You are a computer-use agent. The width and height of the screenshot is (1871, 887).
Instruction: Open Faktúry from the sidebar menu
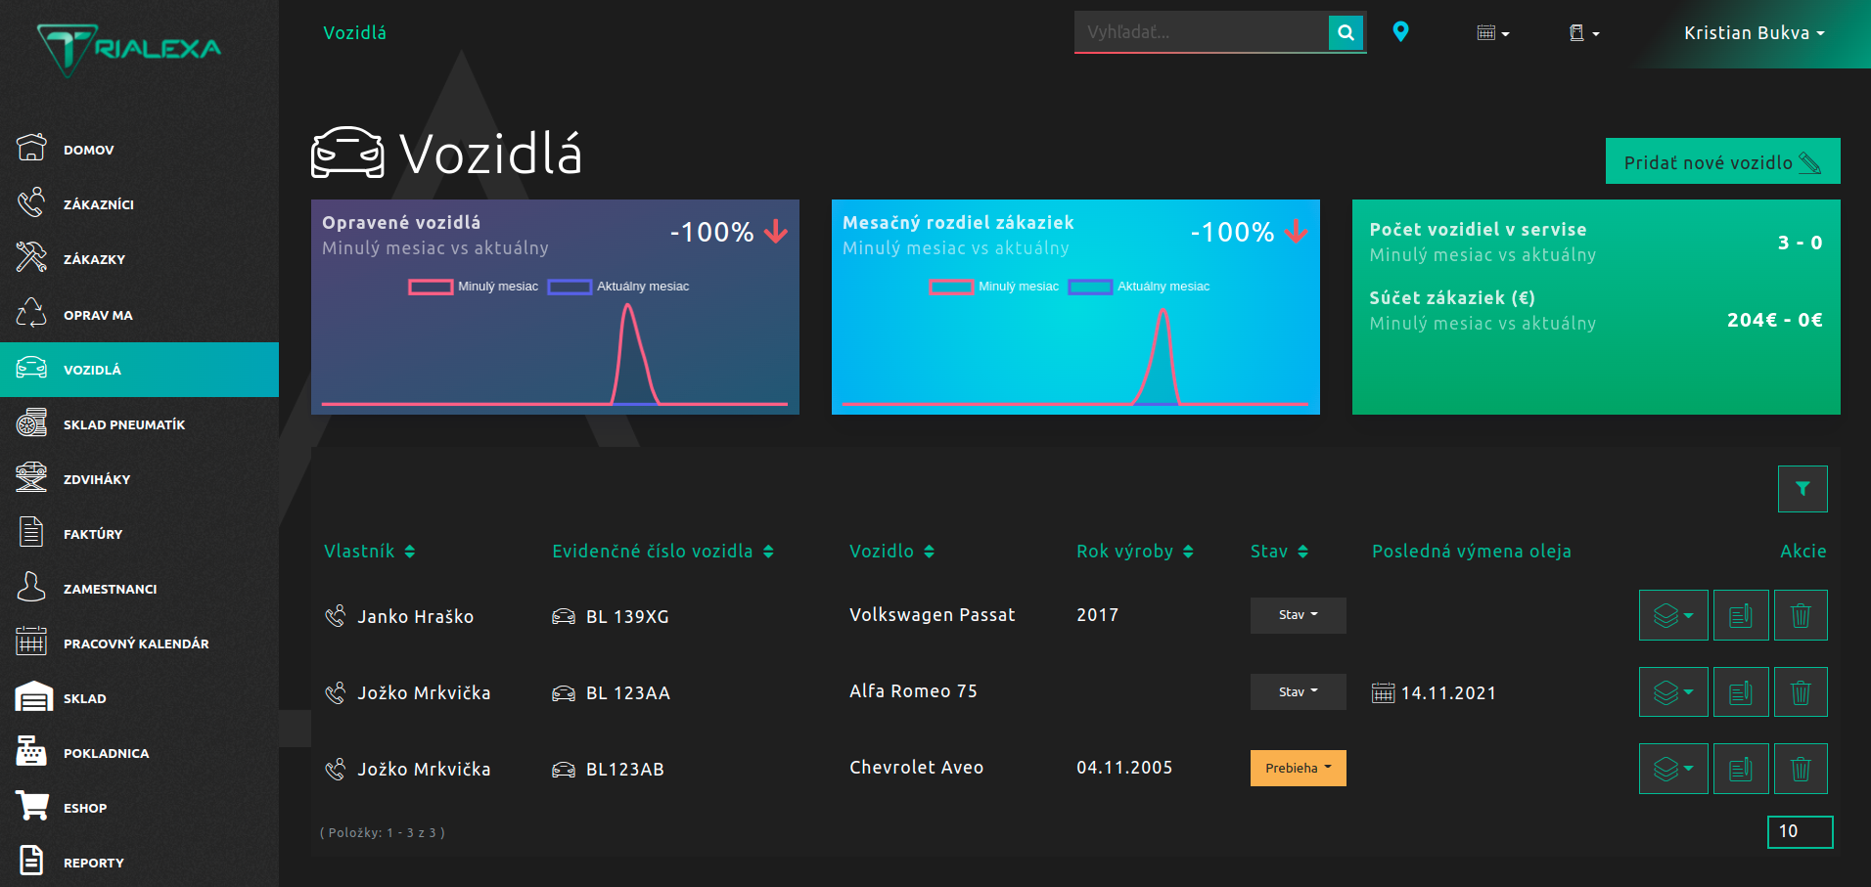(93, 534)
